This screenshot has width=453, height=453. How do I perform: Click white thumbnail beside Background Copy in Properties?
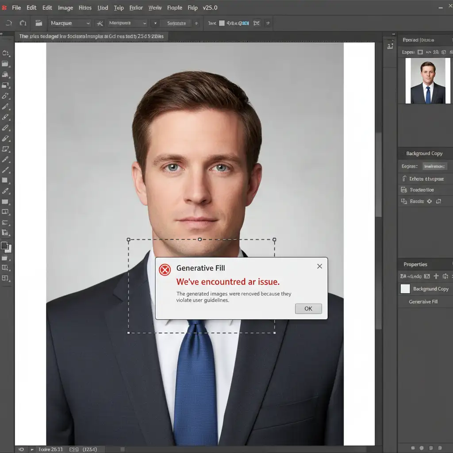(405, 289)
